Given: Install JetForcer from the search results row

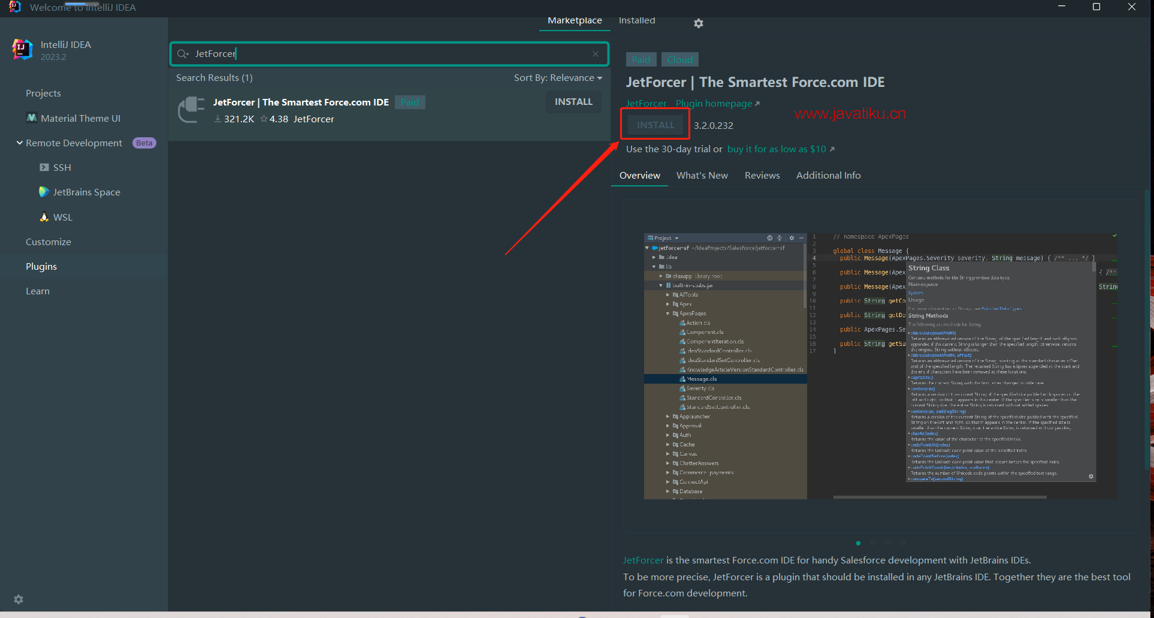Looking at the screenshot, I should click(573, 102).
